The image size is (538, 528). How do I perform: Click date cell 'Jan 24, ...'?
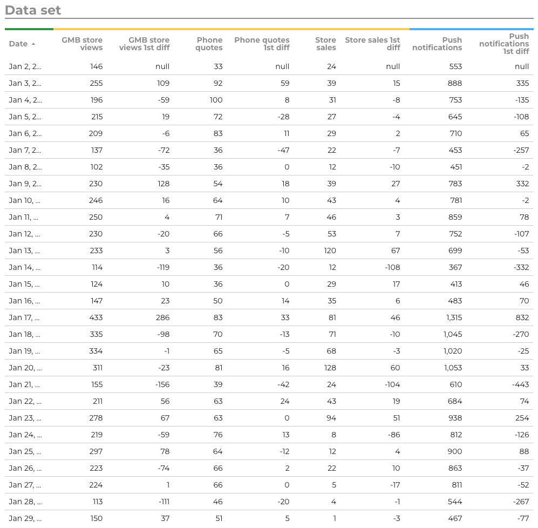point(25,435)
